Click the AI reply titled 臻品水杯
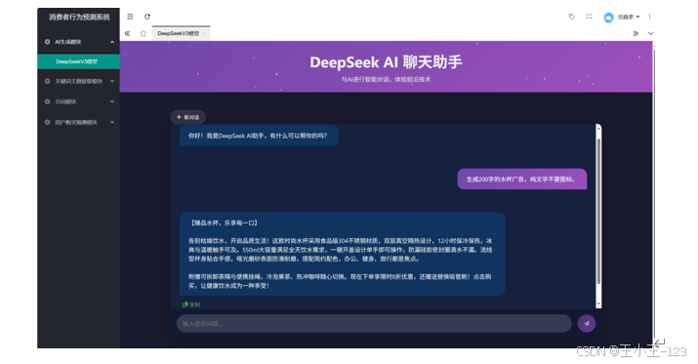This screenshot has height=364, width=698. pyautogui.click(x=343, y=254)
